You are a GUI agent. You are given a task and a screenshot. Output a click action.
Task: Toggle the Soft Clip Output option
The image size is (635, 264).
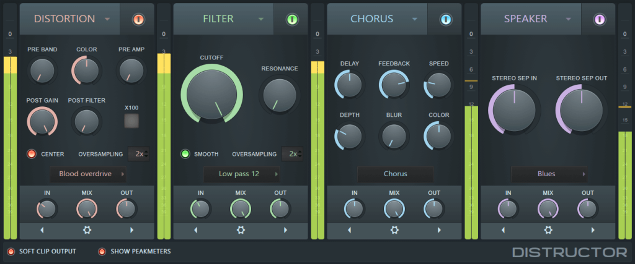tap(11, 251)
